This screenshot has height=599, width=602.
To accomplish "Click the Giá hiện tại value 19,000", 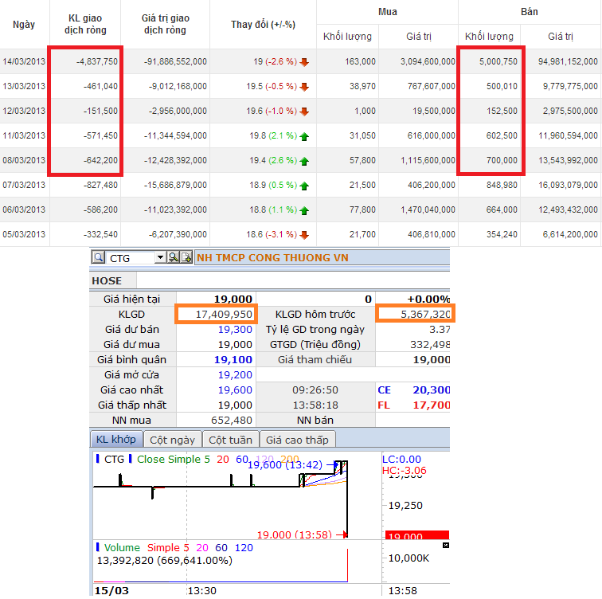I will (233, 299).
